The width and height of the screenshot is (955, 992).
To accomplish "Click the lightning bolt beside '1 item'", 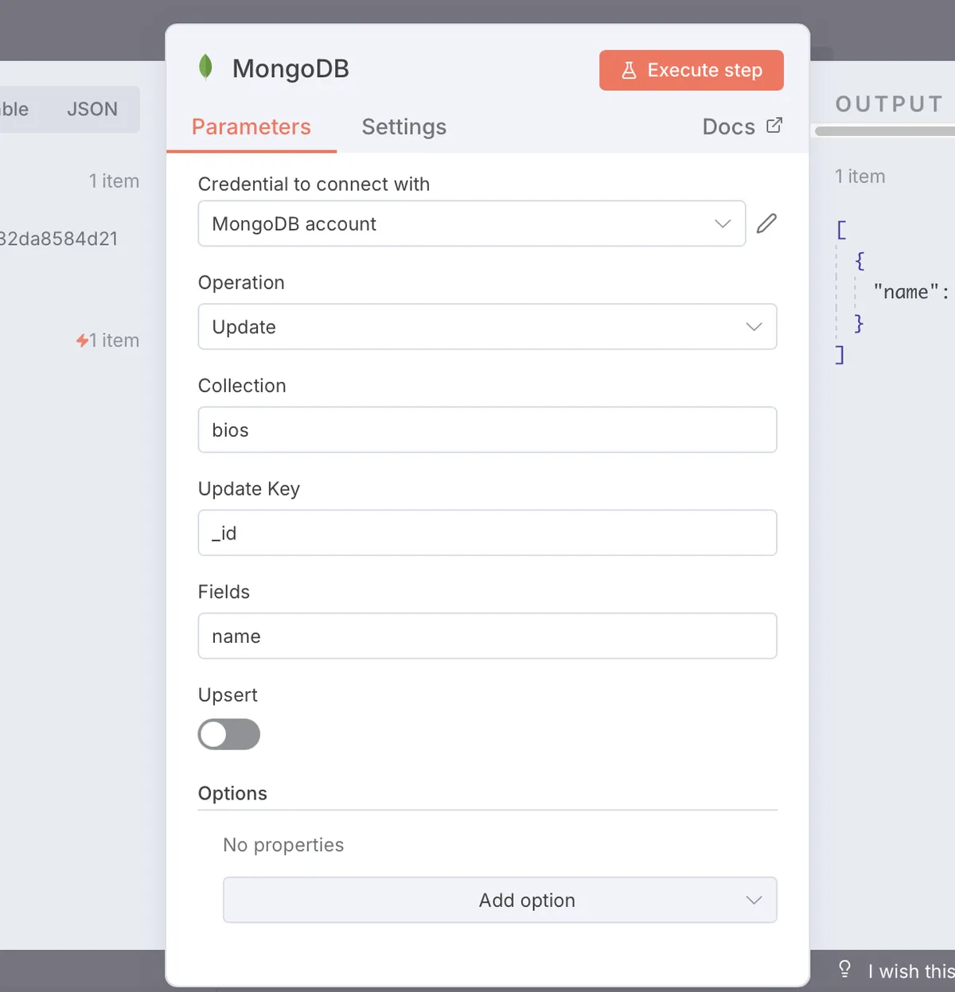I will click(x=81, y=340).
